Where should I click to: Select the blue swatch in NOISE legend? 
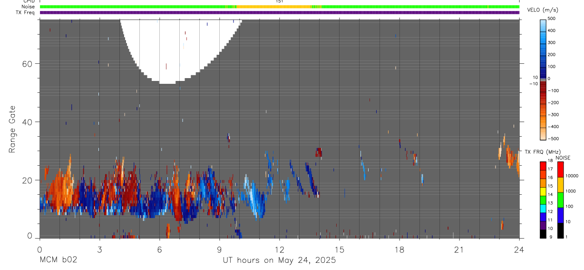click(x=560, y=215)
